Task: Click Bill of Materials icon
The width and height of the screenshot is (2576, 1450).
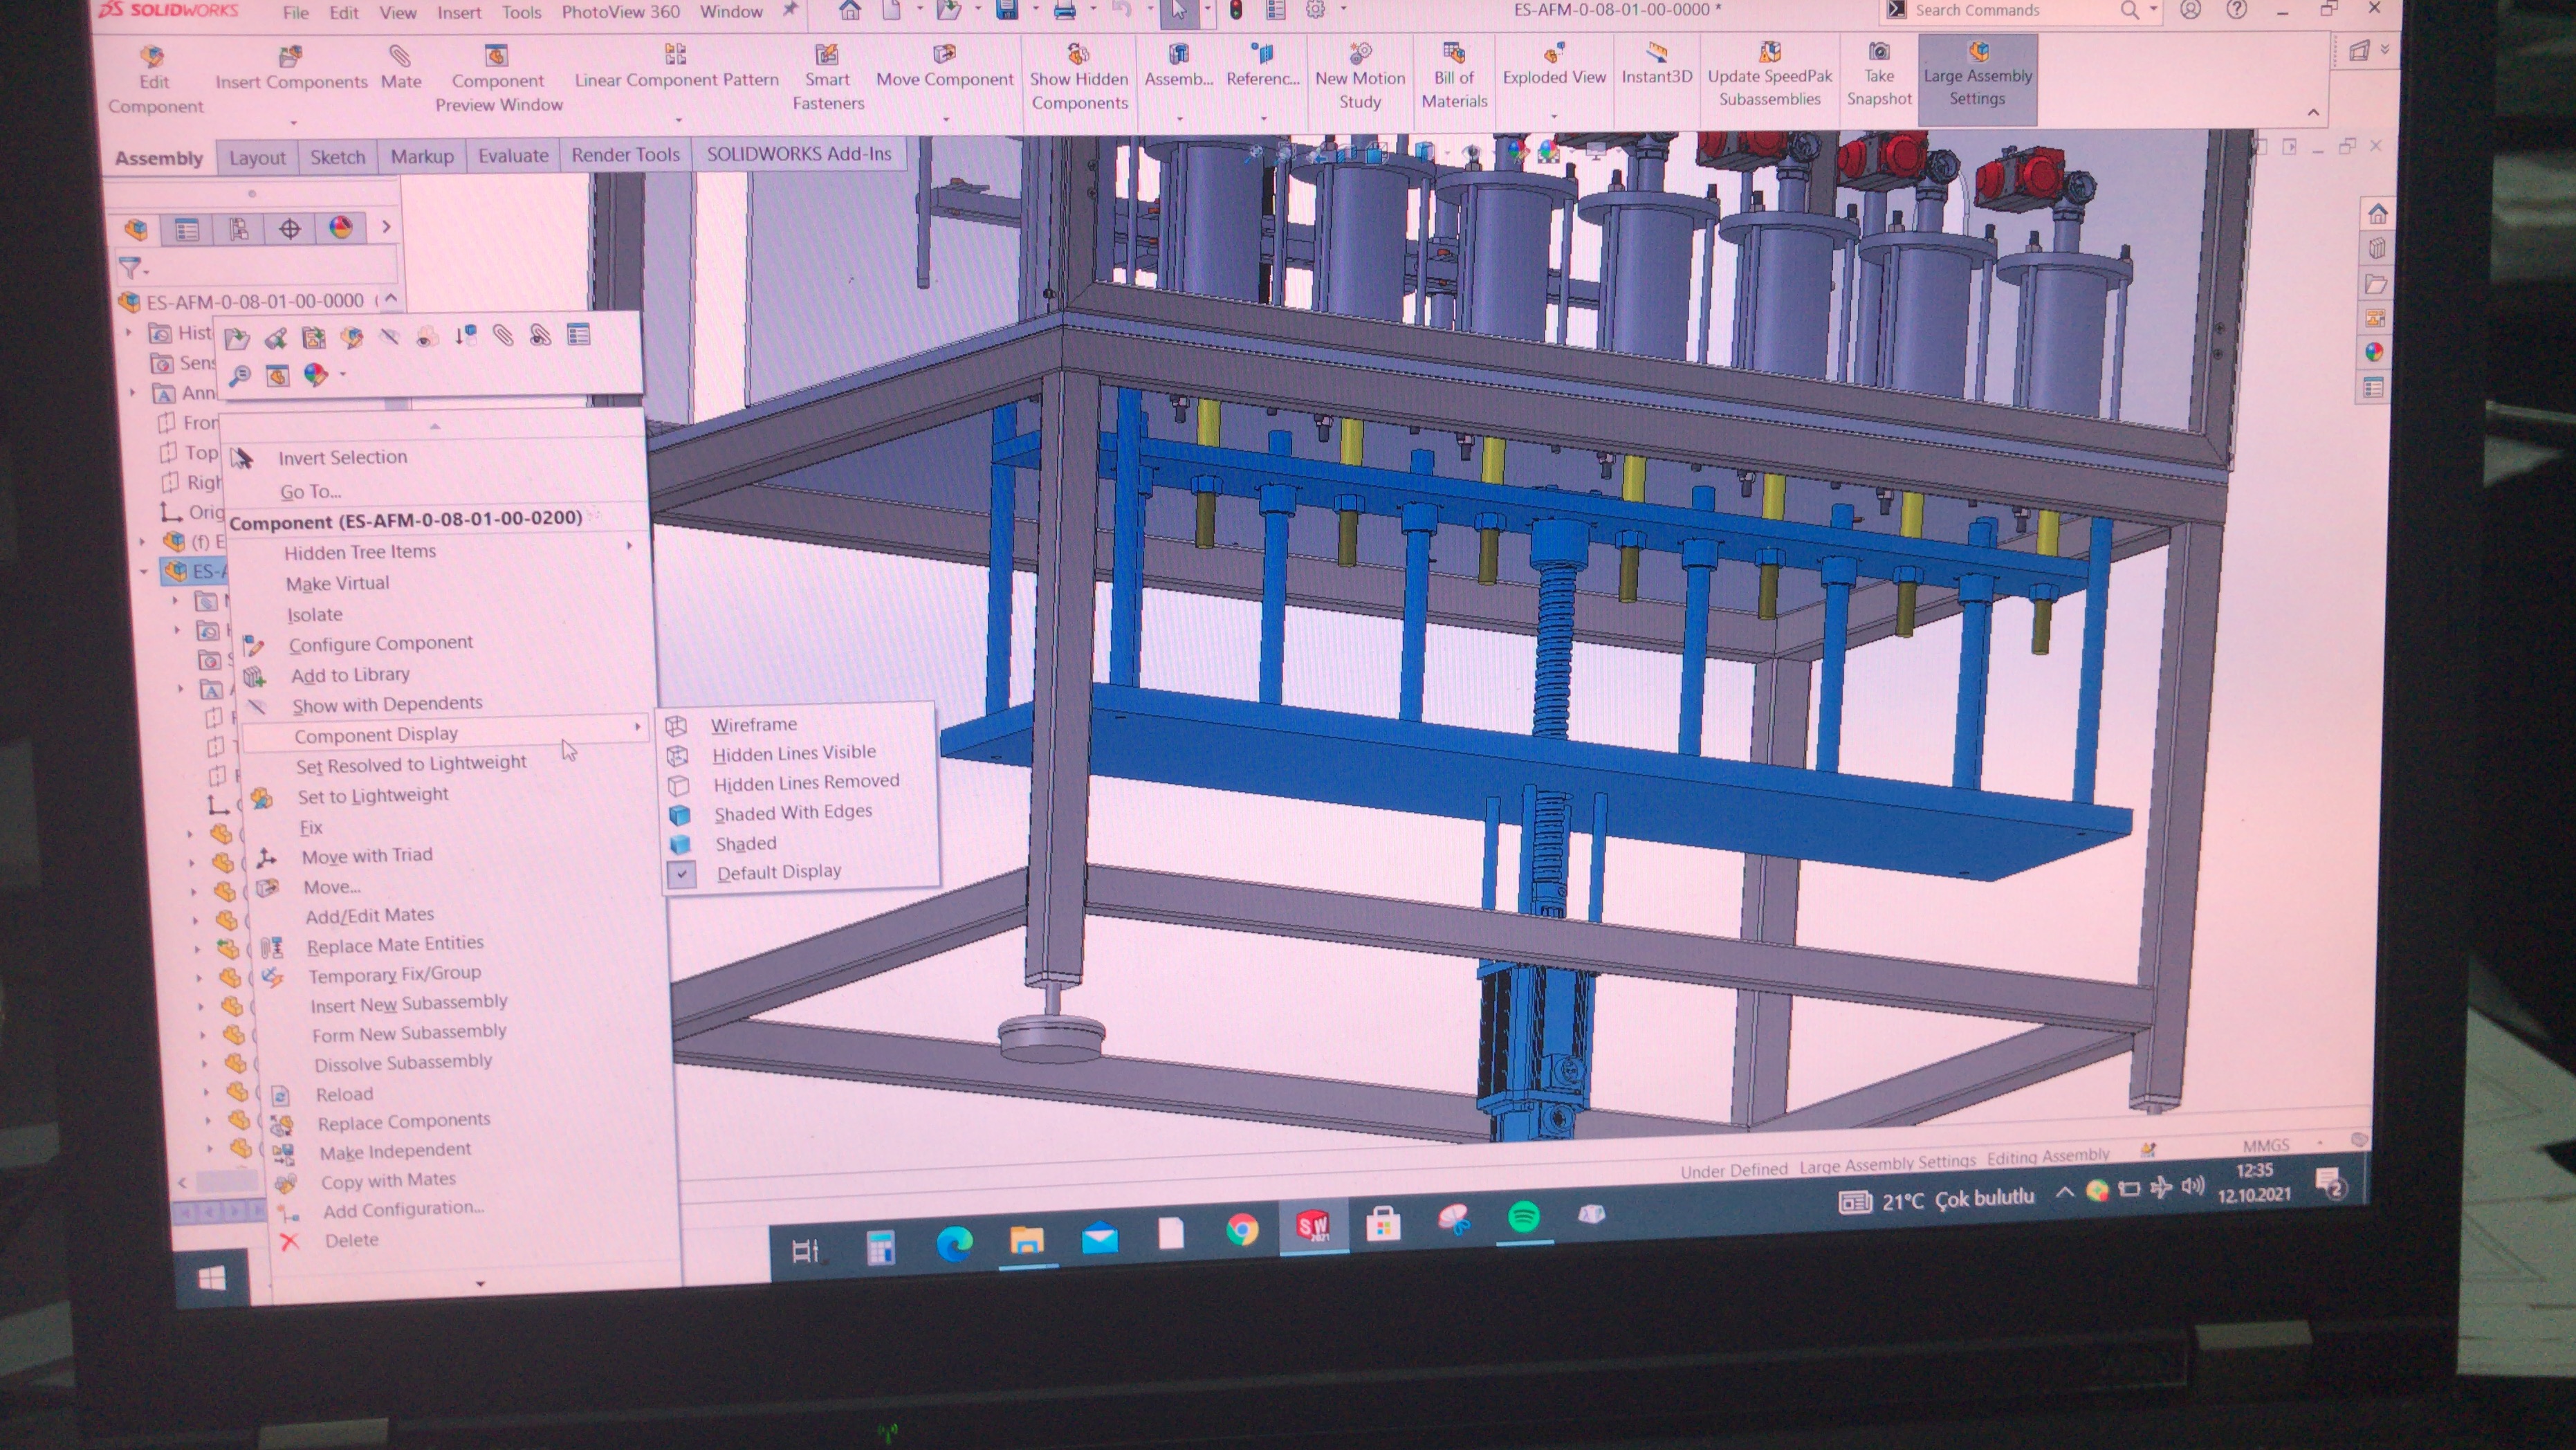Action: point(1454,52)
